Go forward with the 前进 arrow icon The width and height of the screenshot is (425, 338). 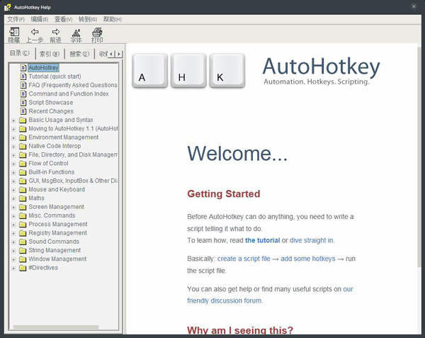pos(55,32)
